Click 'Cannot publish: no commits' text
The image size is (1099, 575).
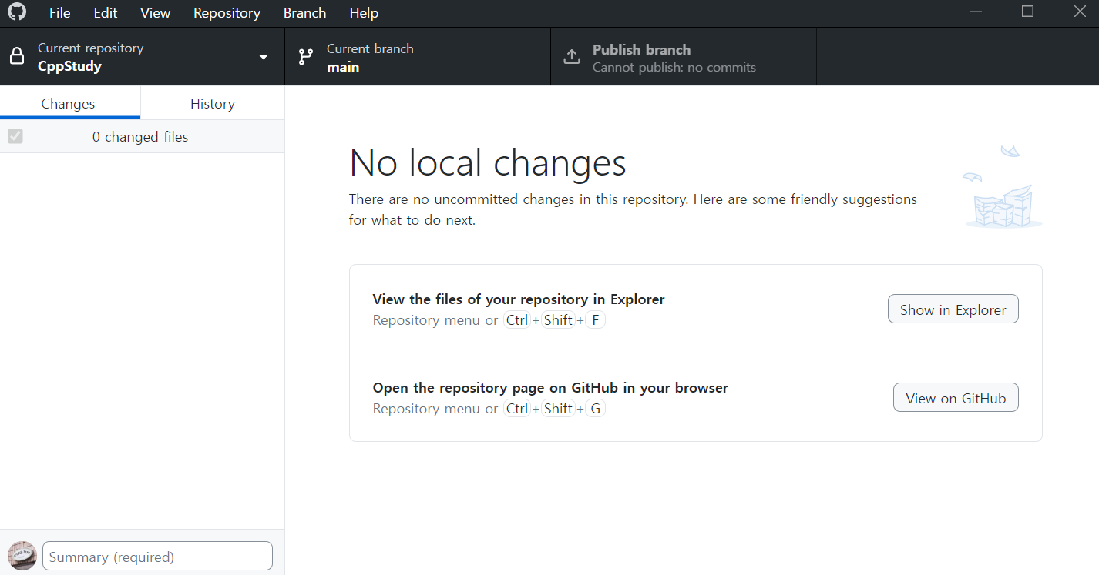coord(674,68)
